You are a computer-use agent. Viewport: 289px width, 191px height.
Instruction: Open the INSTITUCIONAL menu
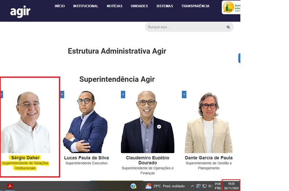(86, 6)
